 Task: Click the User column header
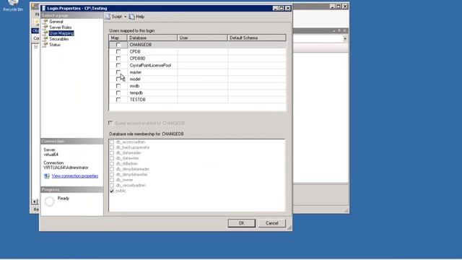[202, 38]
